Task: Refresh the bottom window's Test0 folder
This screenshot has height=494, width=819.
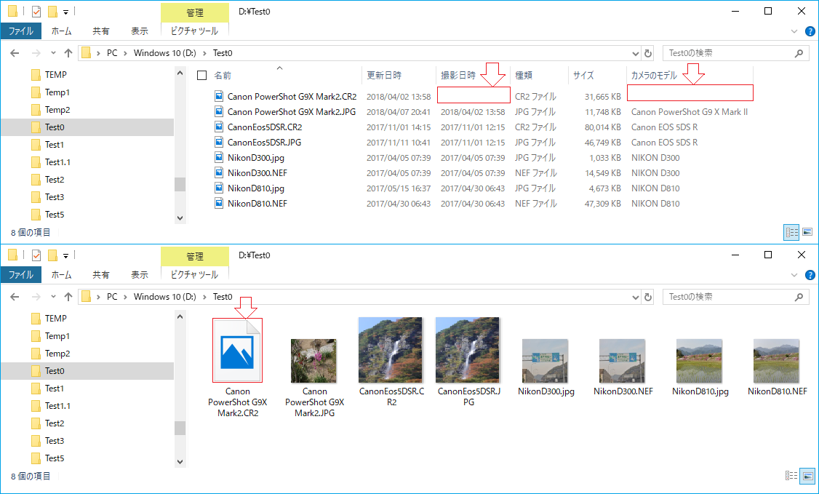Action: pos(648,297)
